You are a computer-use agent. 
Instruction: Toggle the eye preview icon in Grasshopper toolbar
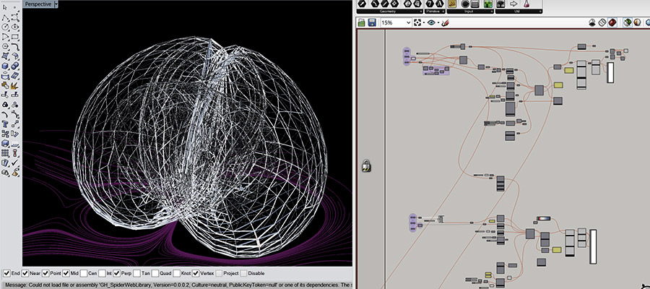(432, 22)
